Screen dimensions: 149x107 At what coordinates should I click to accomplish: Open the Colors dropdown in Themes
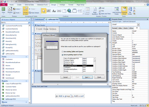(17, 9)
